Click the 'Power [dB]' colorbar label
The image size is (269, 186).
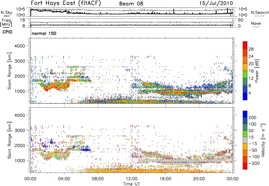[x=257, y=71]
